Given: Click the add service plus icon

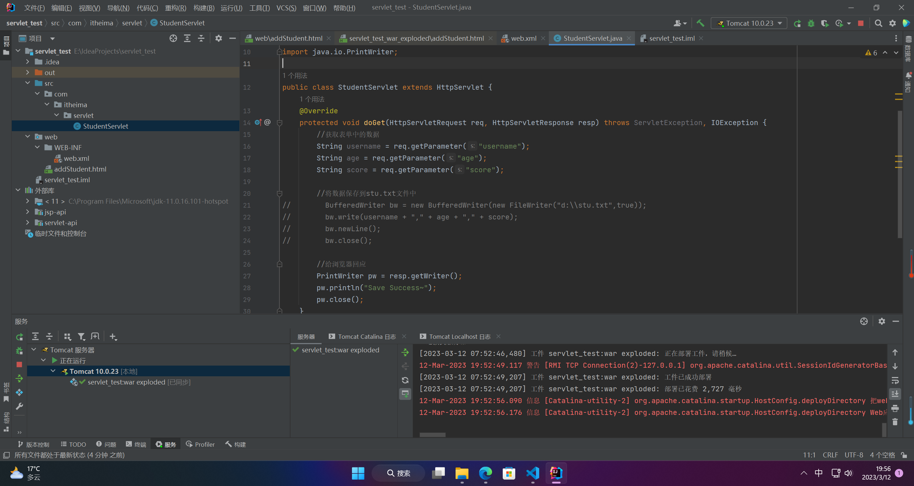Looking at the screenshot, I should pos(113,337).
